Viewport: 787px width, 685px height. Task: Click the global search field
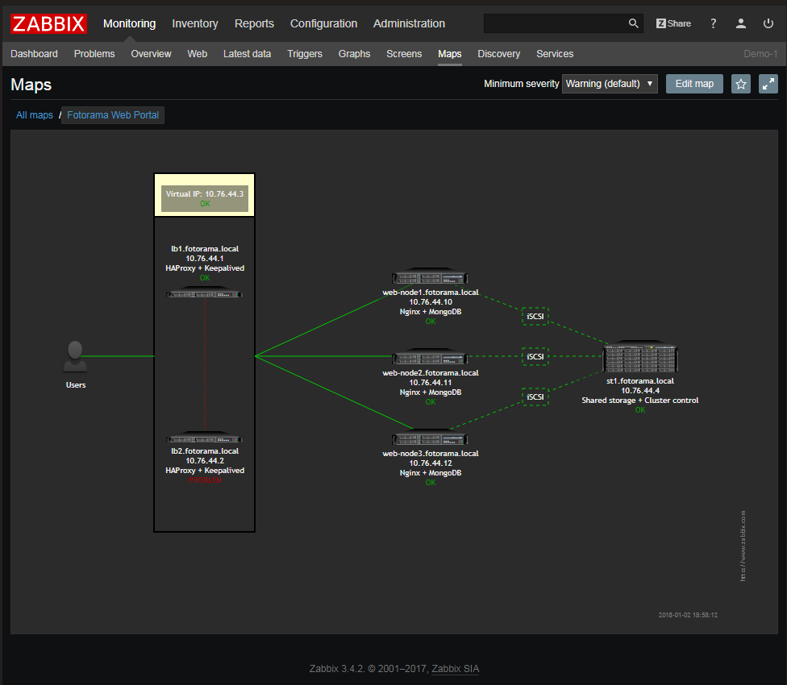(556, 23)
